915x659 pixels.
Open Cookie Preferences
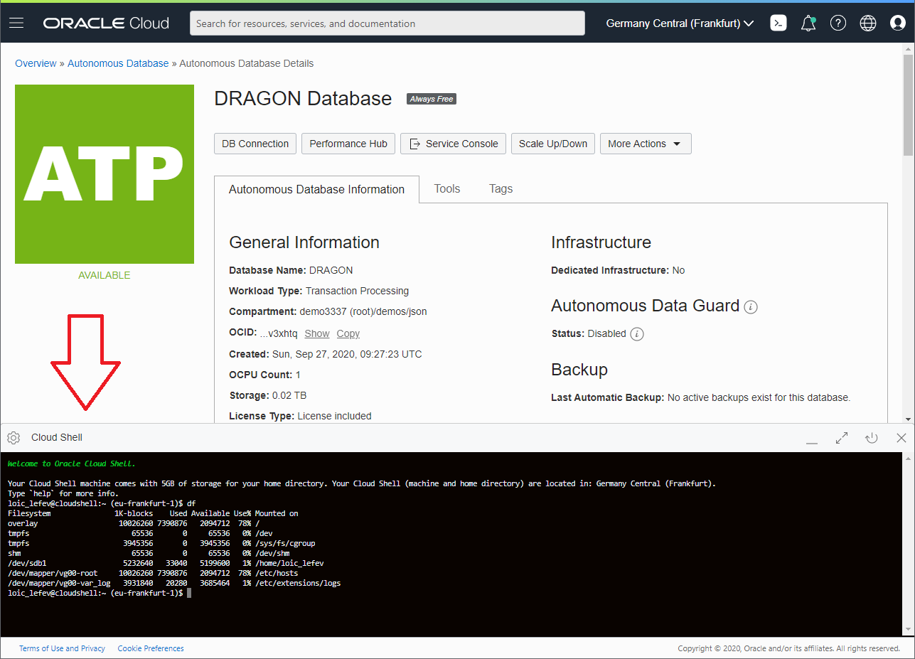pyautogui.click(x=151, y=648)
